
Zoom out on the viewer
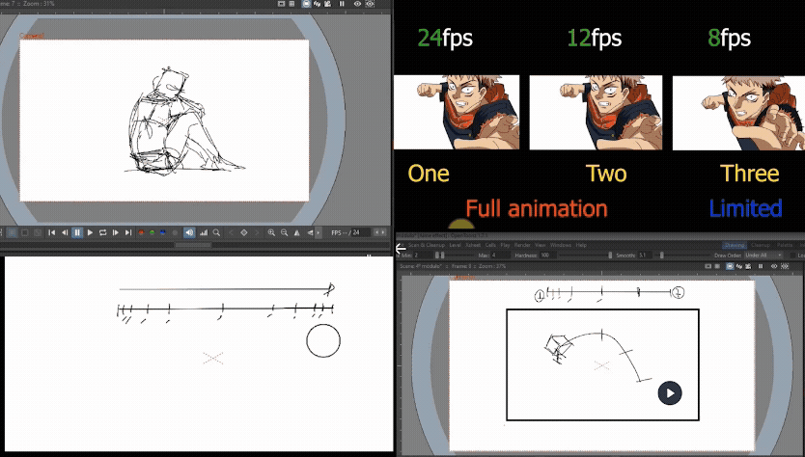(284, 232)
